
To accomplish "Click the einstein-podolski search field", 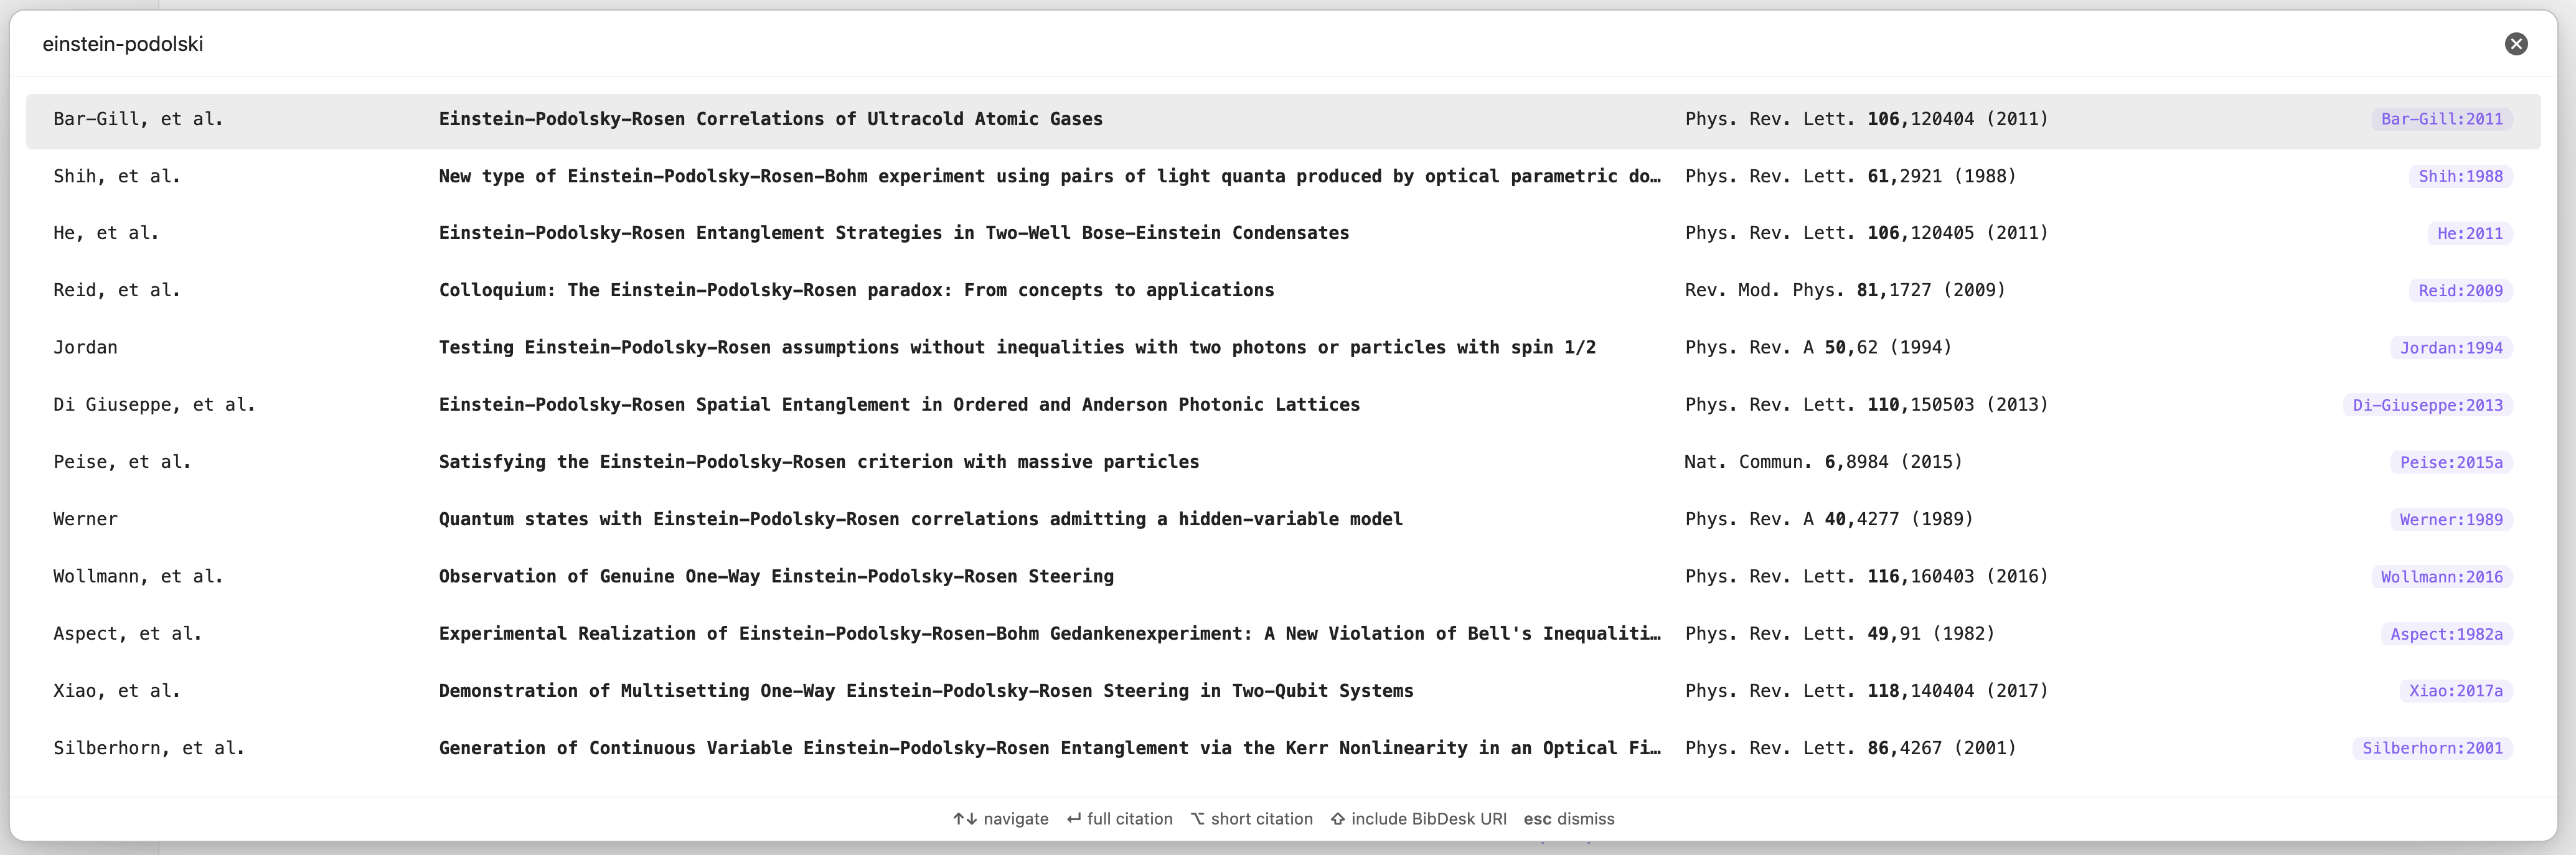I will tap(1260, 44).
